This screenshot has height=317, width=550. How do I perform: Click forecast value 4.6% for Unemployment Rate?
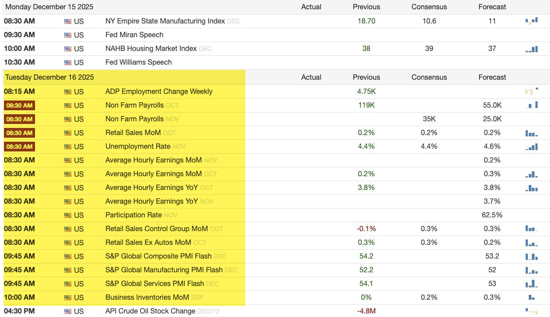pyautogui.click(x=492, y=146)
